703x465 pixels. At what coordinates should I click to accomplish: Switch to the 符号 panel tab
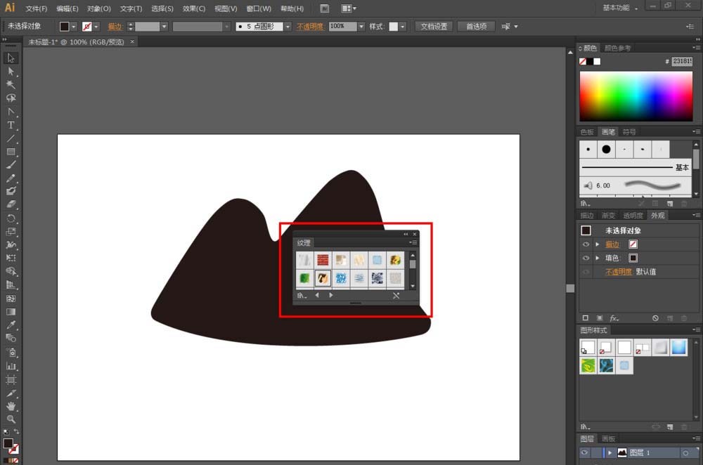629,132
